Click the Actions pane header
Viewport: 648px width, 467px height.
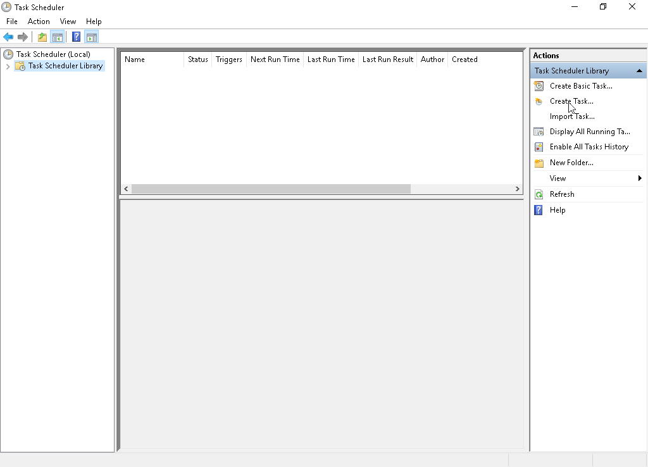pos(588,56)
